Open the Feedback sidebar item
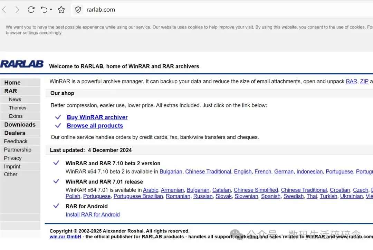Viewport: 373px width, 250px height. click(20, 142)
